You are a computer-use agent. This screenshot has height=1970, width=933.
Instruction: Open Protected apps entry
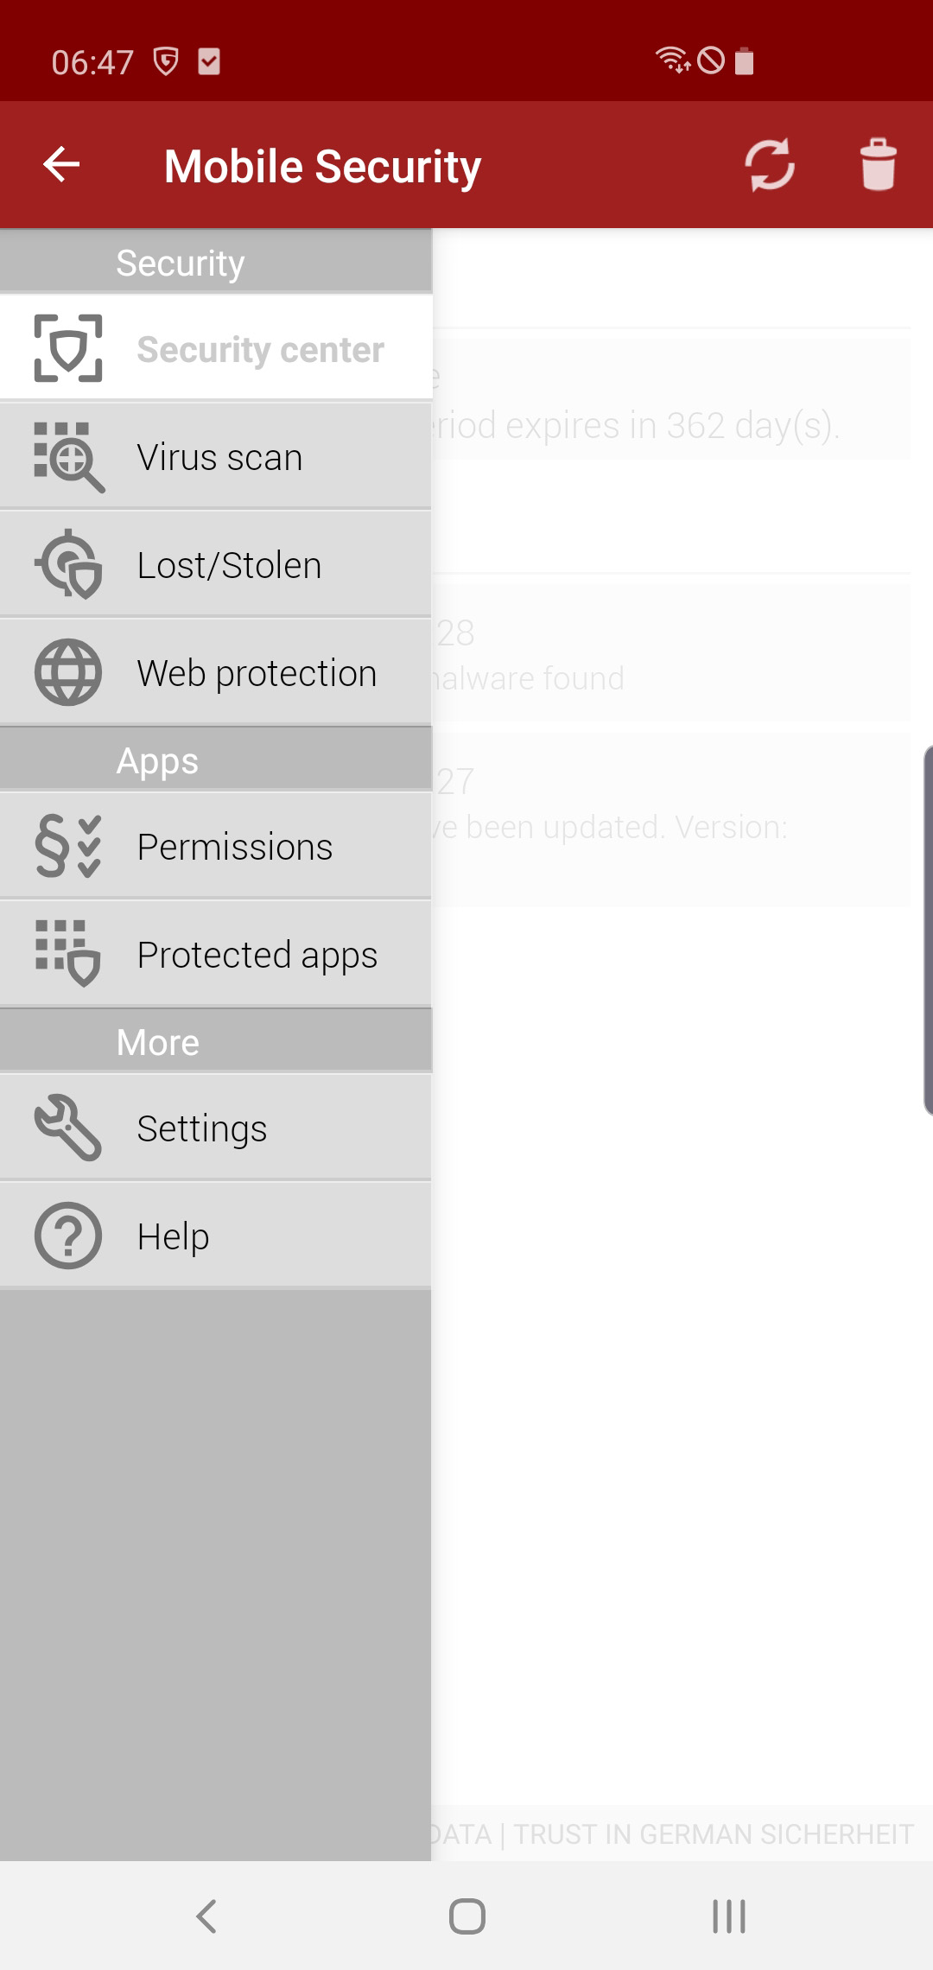tap(216, 954)
